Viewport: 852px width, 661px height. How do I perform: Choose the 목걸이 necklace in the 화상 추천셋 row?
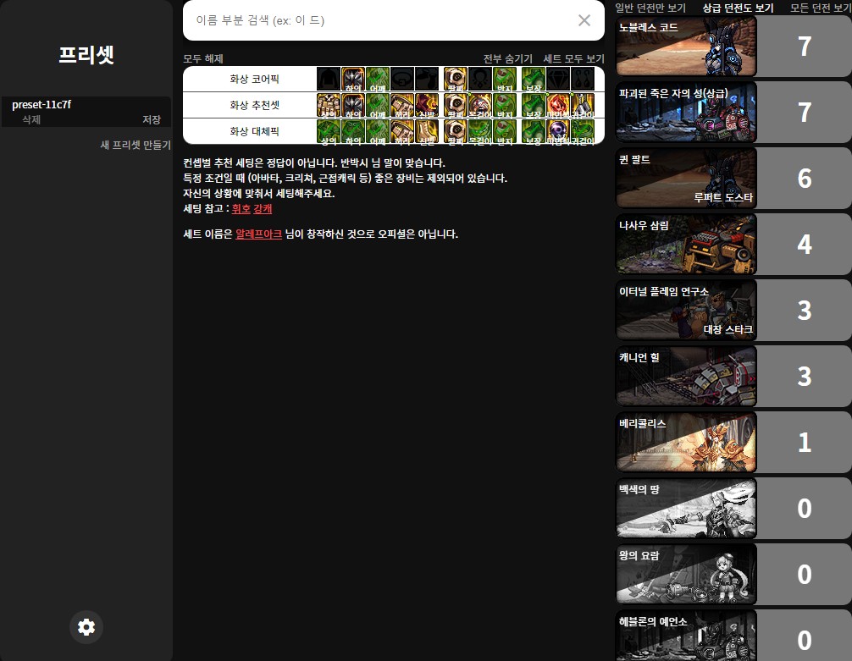point(480,106)
